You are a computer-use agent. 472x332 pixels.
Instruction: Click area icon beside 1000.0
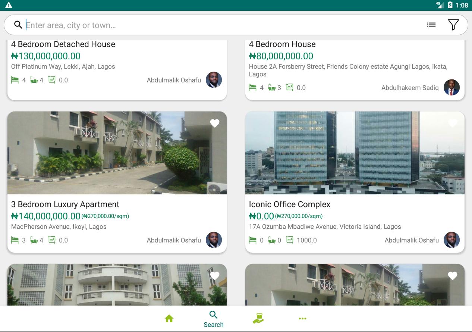[x=290, y=240]
